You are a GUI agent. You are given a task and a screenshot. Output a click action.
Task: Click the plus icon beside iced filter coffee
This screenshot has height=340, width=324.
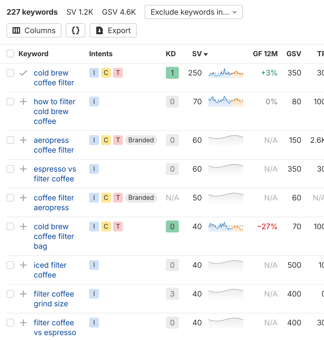[23, 265]
